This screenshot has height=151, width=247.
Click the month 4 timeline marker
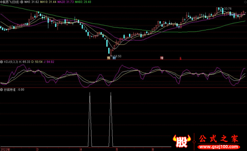[x=81, y=149]
